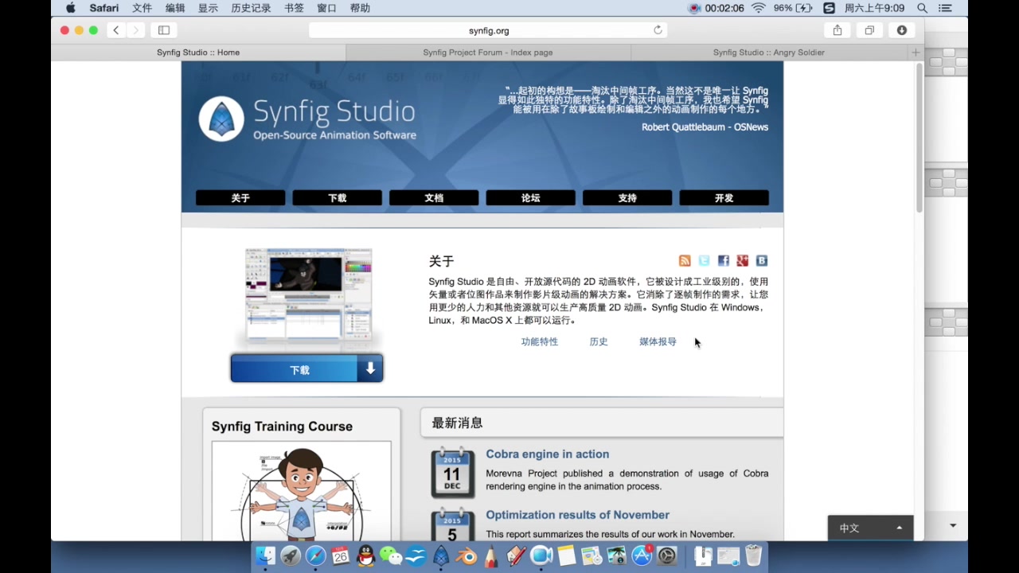Open the 文件 menu

(142, 8)
